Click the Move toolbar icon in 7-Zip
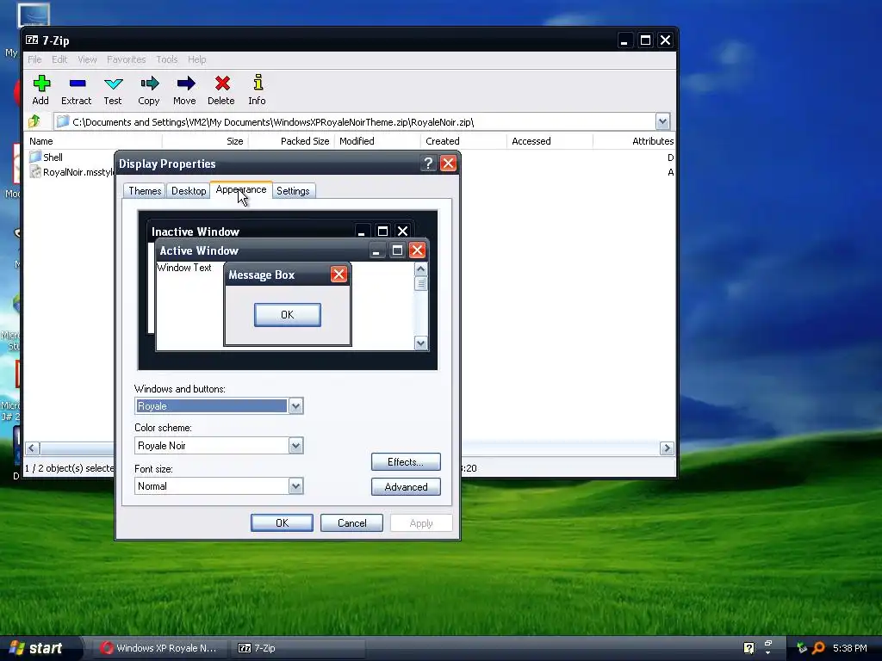The image size is (882, 661). 185,90
